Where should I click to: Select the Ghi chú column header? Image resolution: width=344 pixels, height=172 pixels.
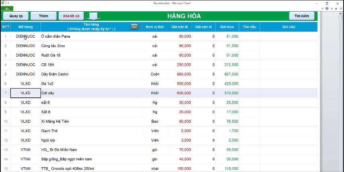tap(289, 27)
